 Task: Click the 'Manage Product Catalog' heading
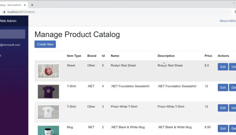[x=77, y=34]
